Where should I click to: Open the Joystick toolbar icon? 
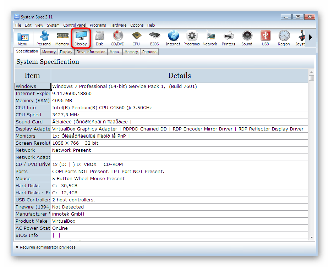coord(301,38)
